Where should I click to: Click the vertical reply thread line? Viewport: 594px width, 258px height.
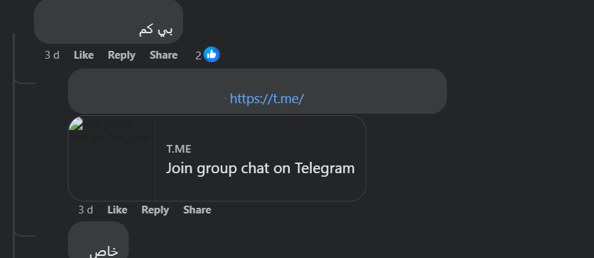click(x=13, y=146)
